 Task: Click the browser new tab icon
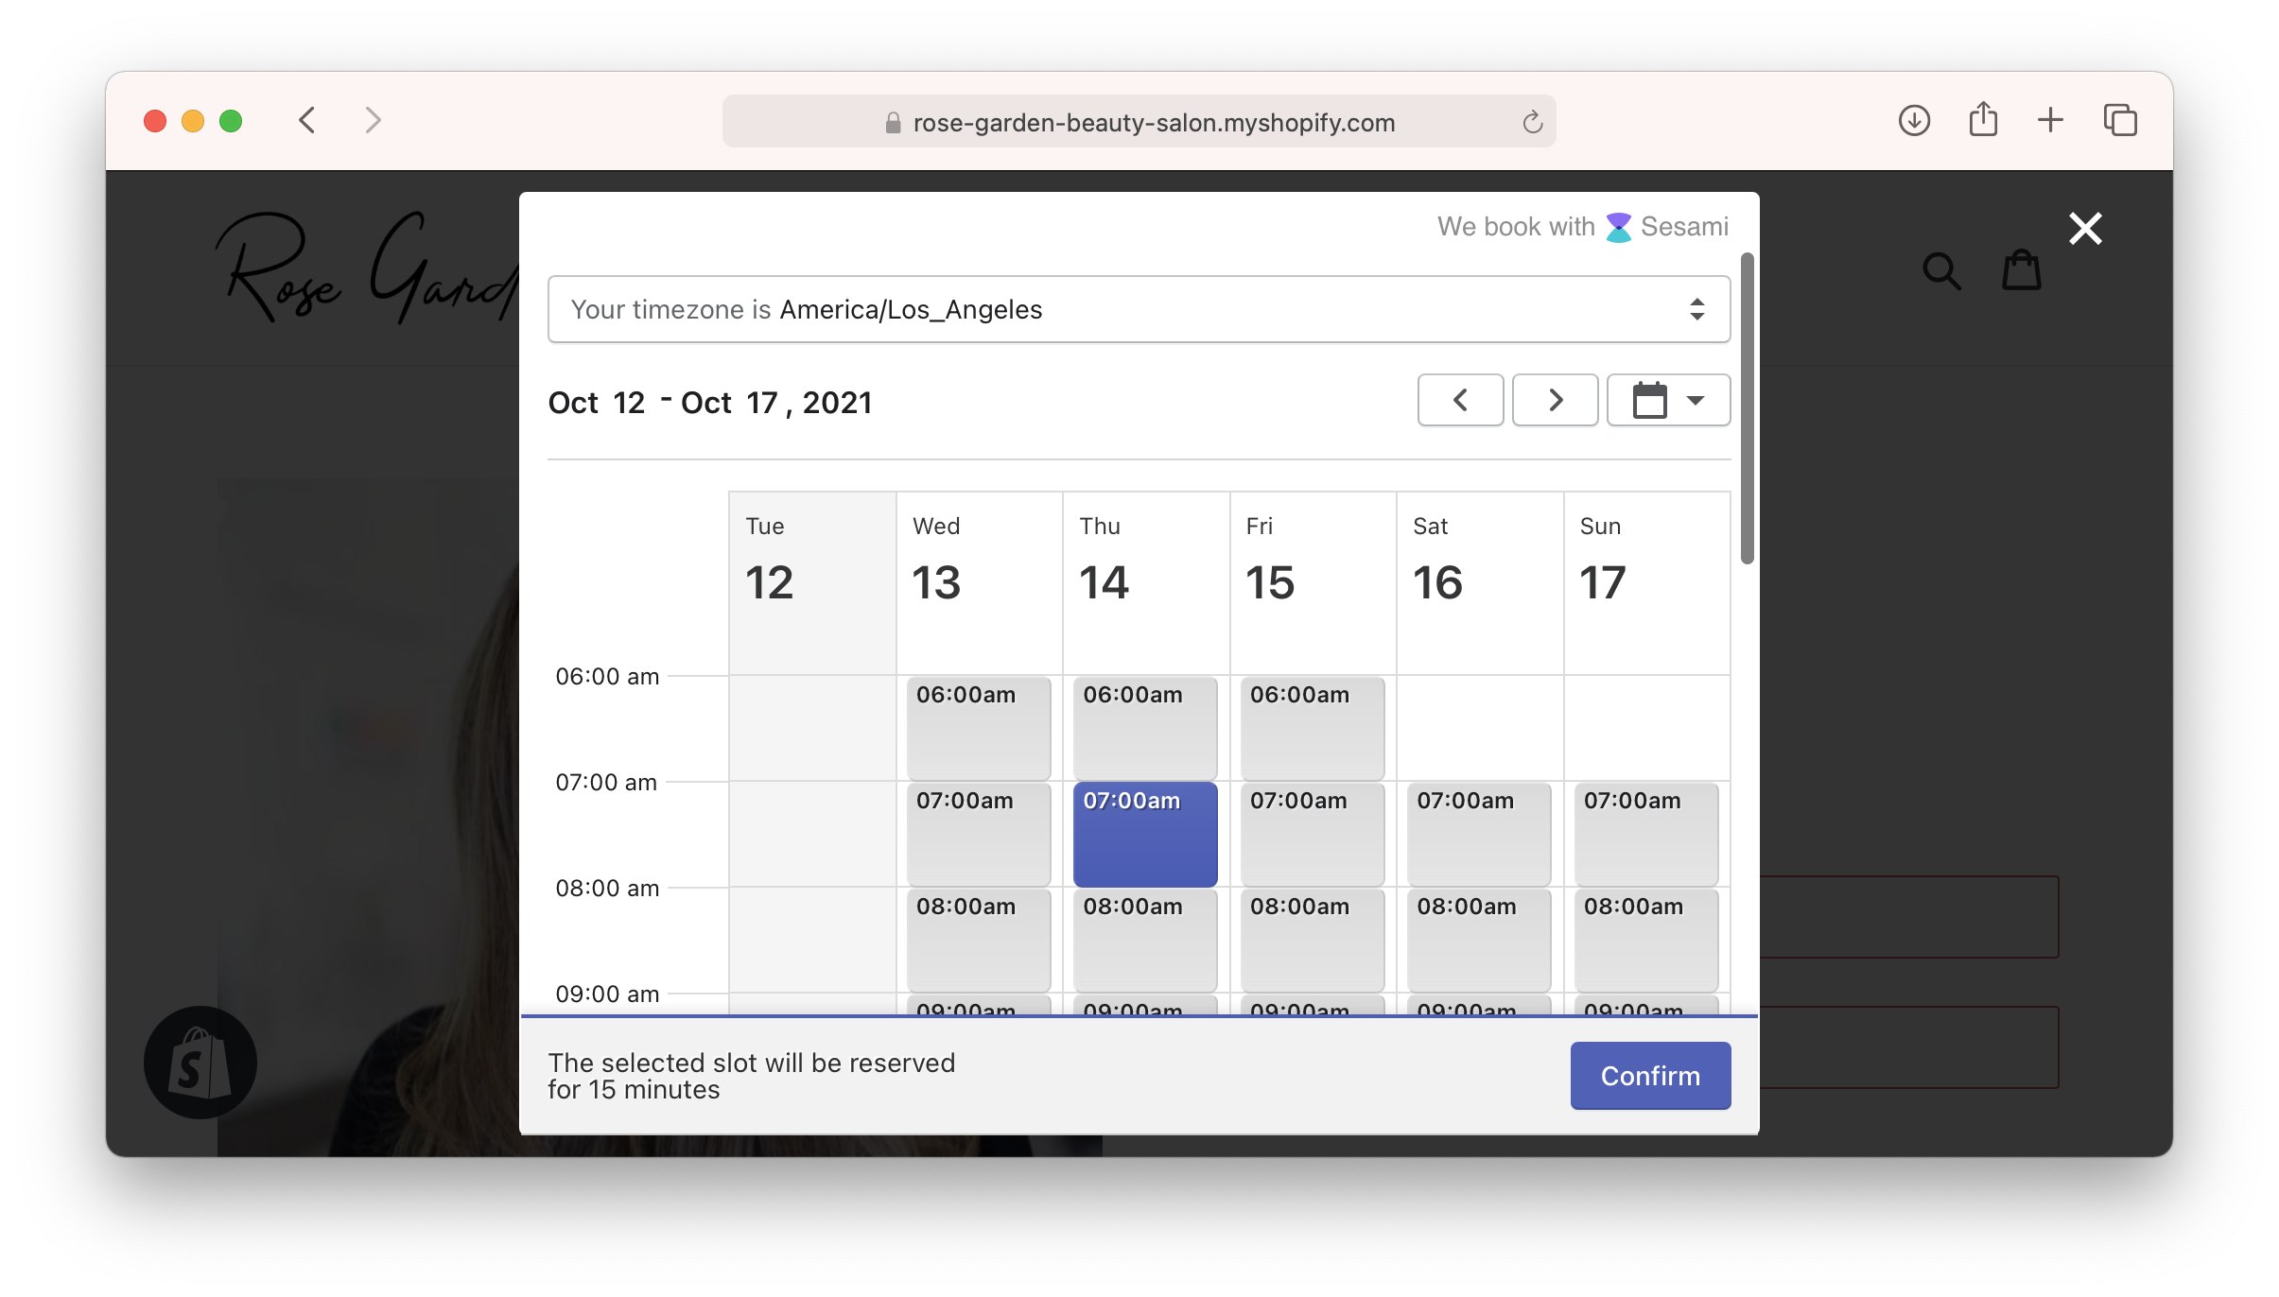(x=2052, y=122)
